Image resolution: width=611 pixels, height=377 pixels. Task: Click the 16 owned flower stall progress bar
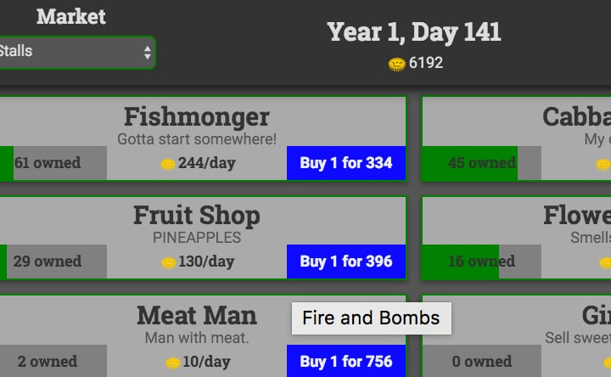[481, 262]
